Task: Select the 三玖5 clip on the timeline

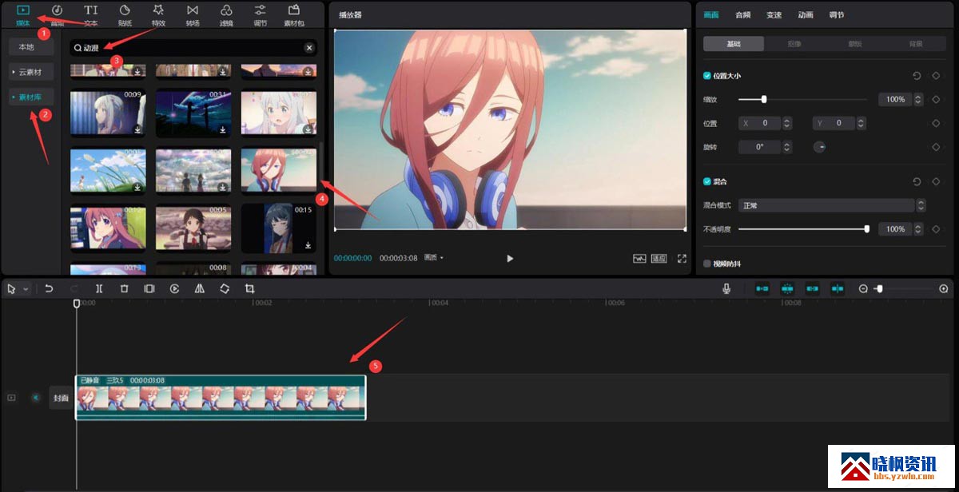Action: [x=221, y=397]
